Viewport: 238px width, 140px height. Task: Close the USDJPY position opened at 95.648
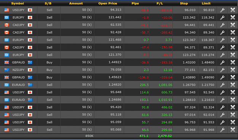click(x=233, y=92)
